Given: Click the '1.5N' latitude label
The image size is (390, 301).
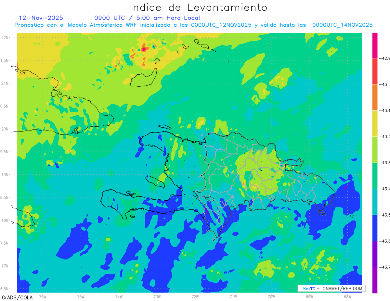Looking at the screenshot, I should click(x=5, y=60).
